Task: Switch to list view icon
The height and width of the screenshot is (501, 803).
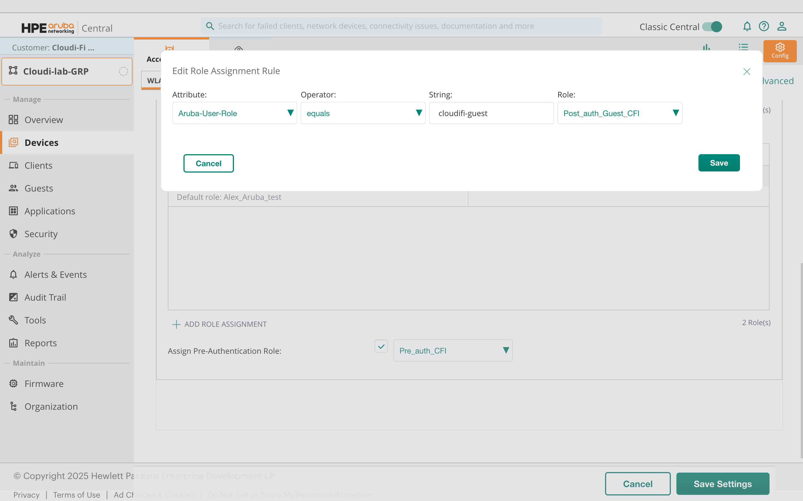Action: [743, 47]
